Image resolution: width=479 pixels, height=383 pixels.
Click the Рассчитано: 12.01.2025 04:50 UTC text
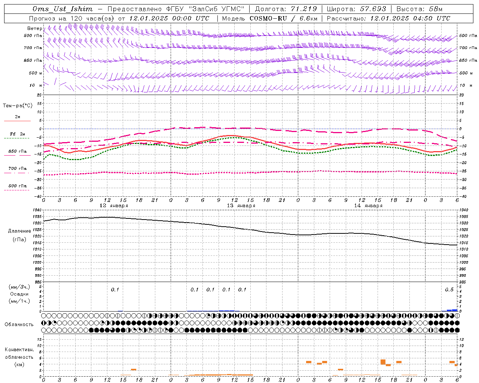[388, 18]
